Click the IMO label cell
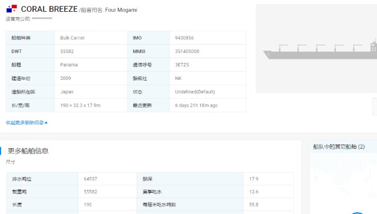 point(148,38)
